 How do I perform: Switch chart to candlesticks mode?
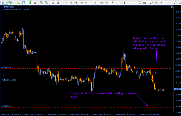pos(30,3)
